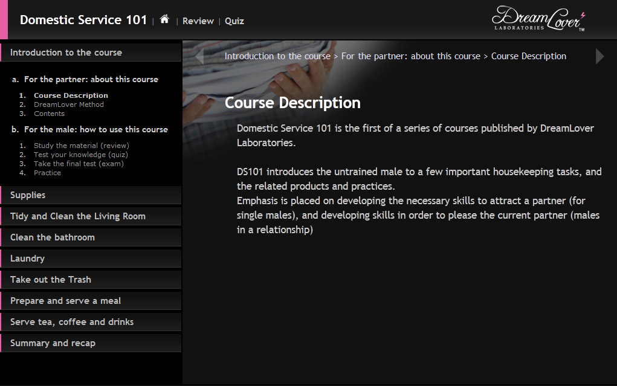The width and height of the screenshot is (617, 386).
Task: Click the next page arrow
Action: pos(599,56)
